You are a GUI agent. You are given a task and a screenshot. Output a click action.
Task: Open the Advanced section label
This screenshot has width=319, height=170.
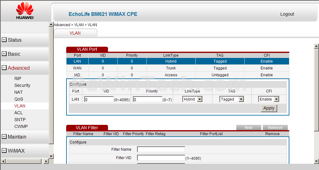[19, 68]
